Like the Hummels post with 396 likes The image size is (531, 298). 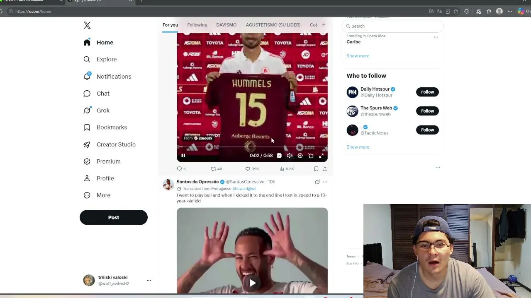tap(252, 168)
